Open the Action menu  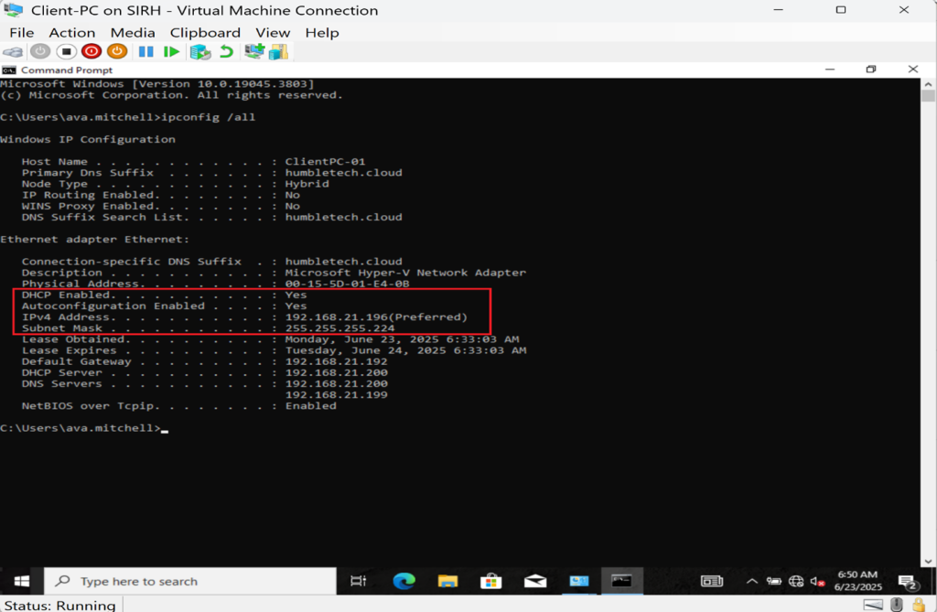[71, 33]
